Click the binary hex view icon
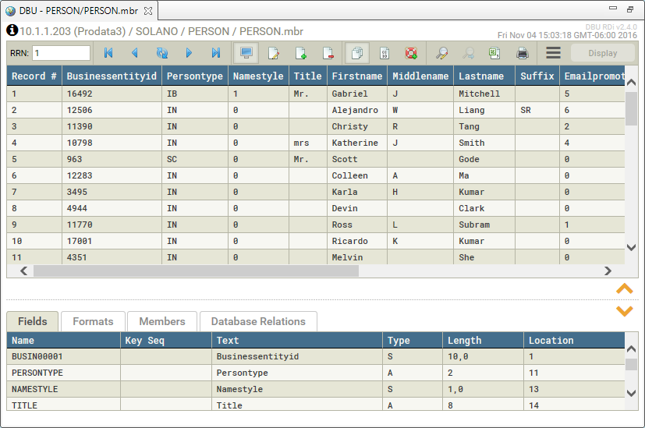The height and width of the screenshot is (428, 645). (385, 53)
